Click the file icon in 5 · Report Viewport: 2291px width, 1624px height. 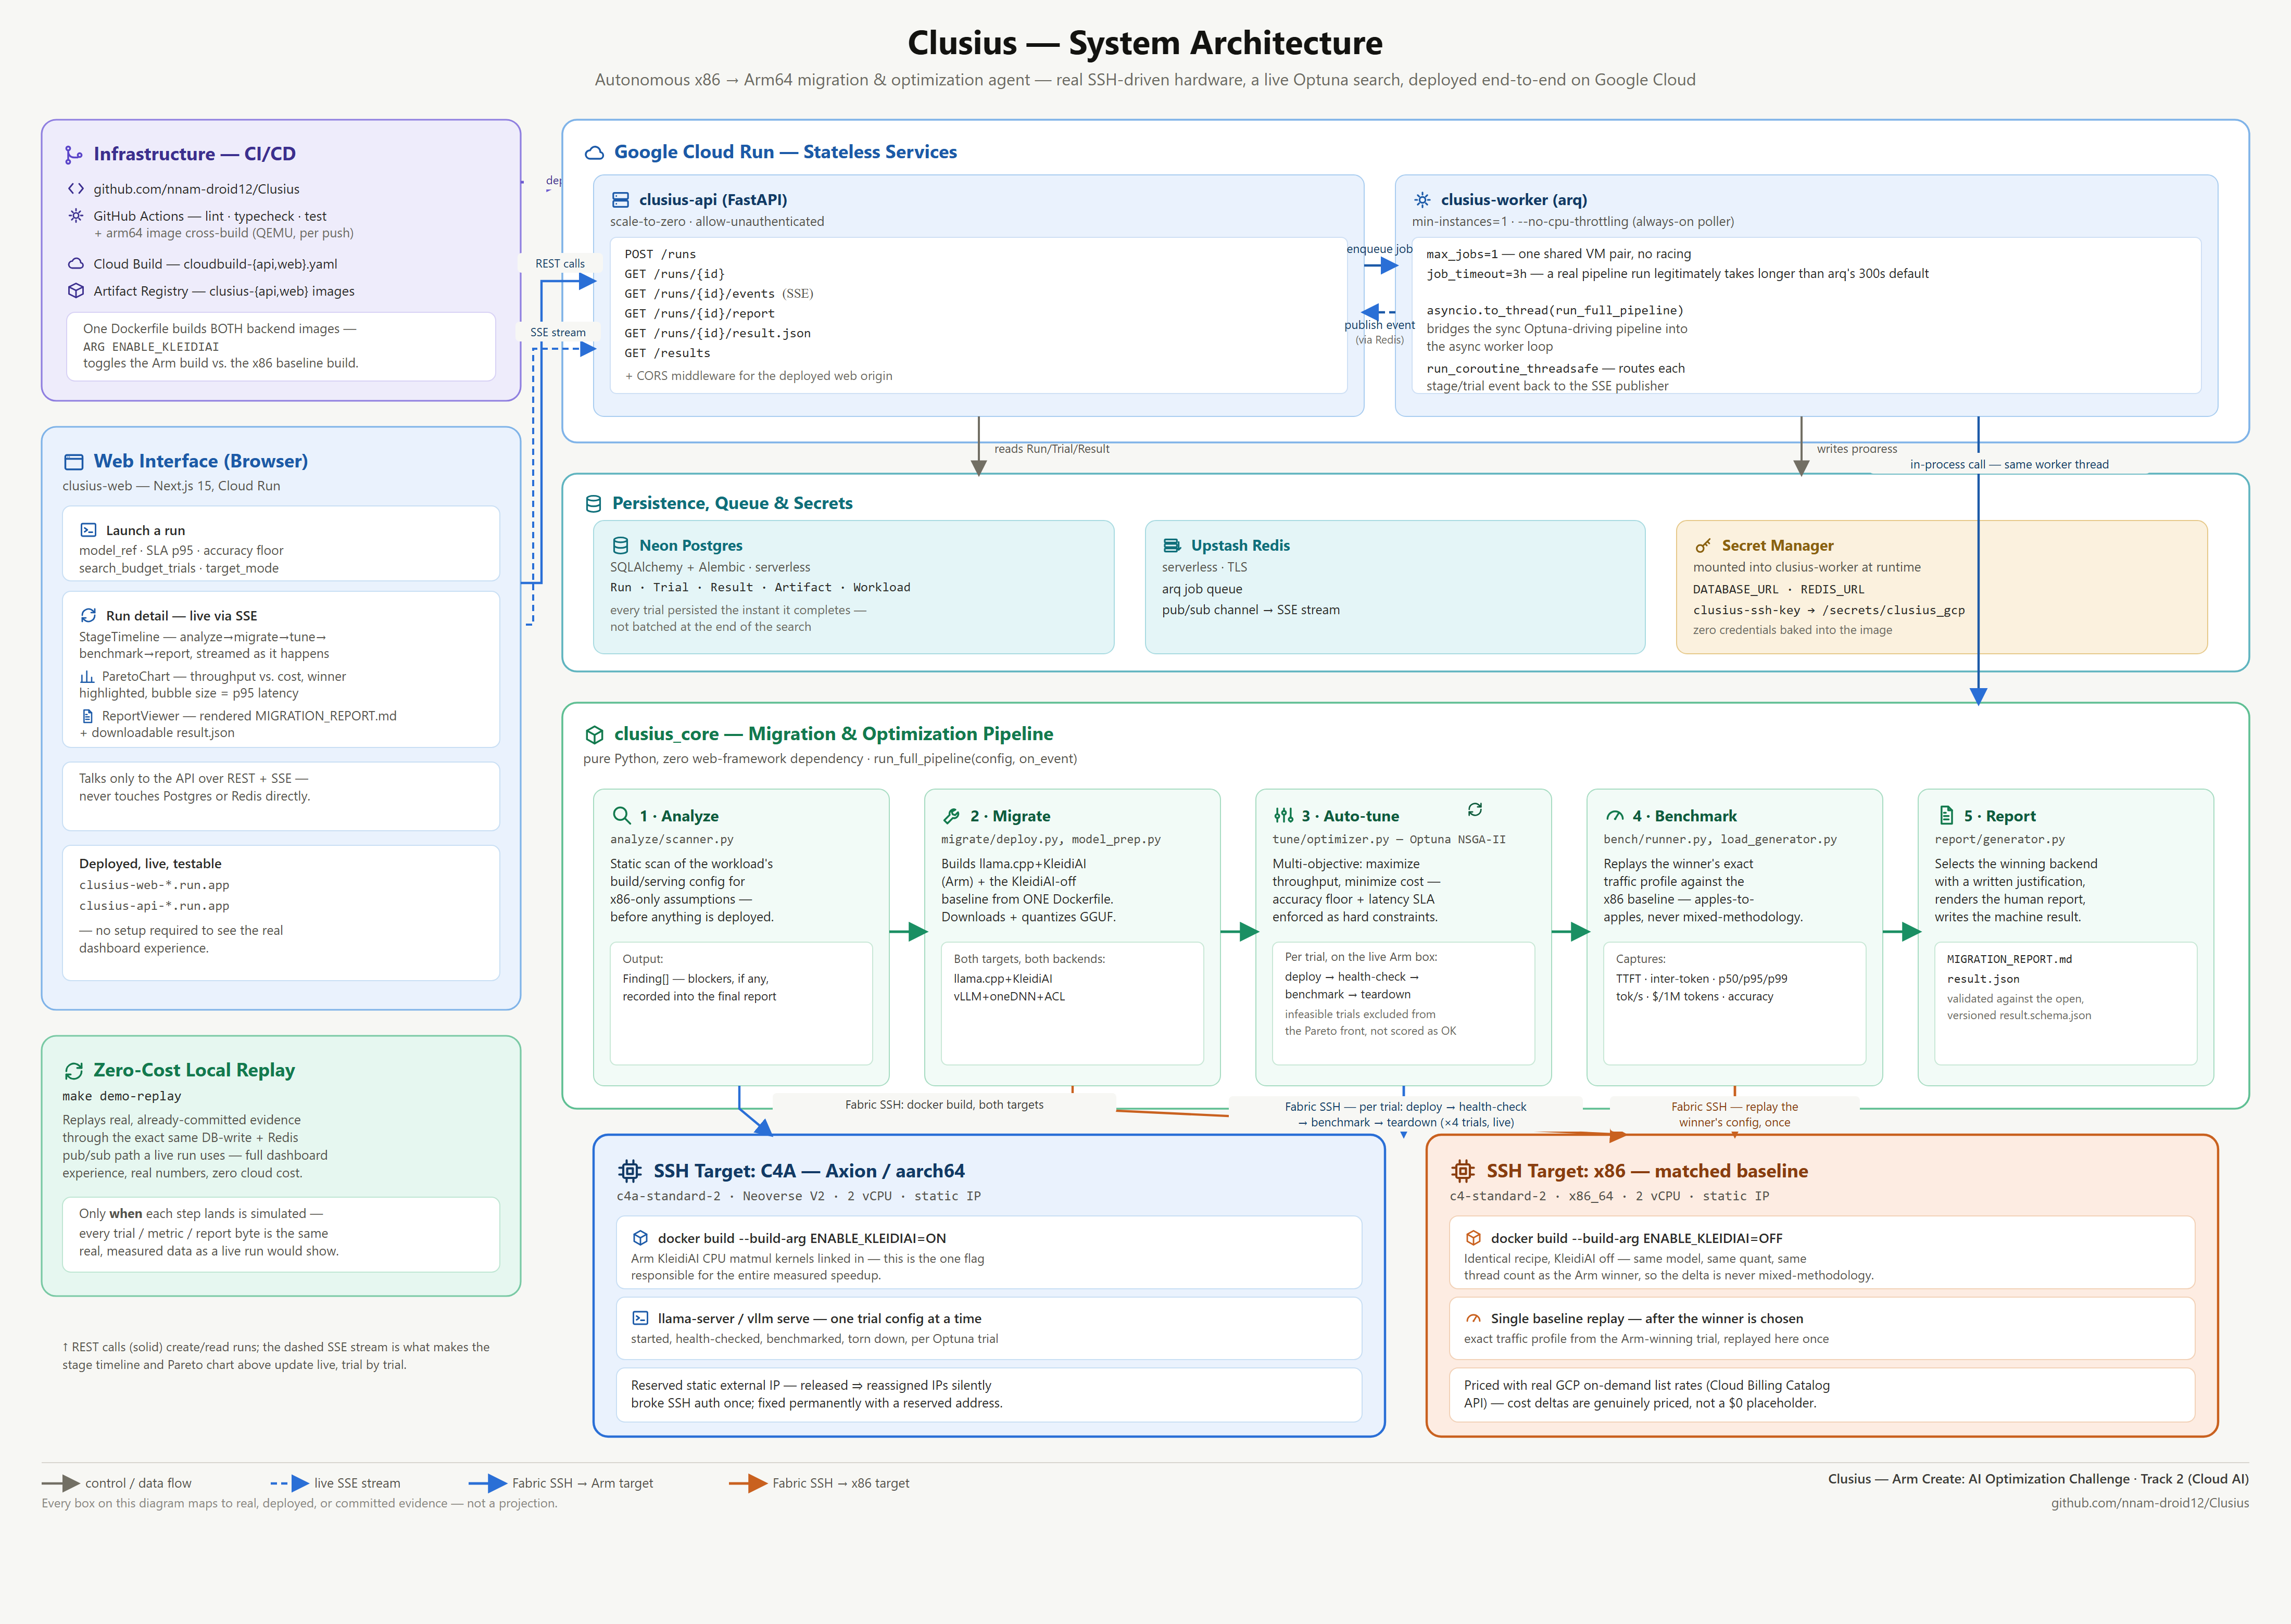tap(1946, 815)
